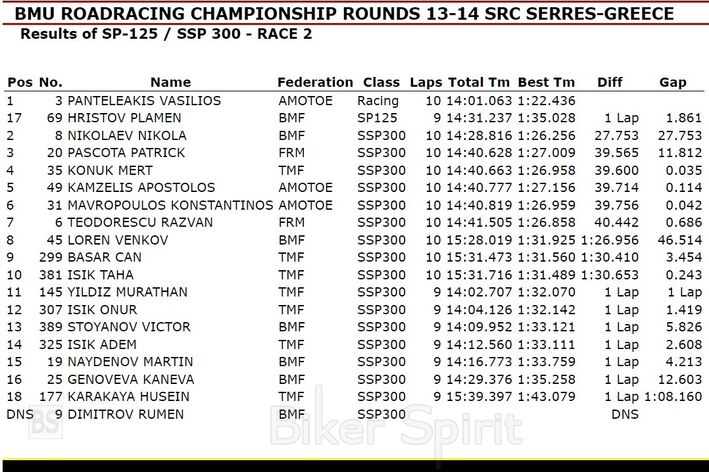Click the Results of SP-125 / SSP 300 subtitle
The width and height of the screenshot is (709, 472).
click(166, 34)
